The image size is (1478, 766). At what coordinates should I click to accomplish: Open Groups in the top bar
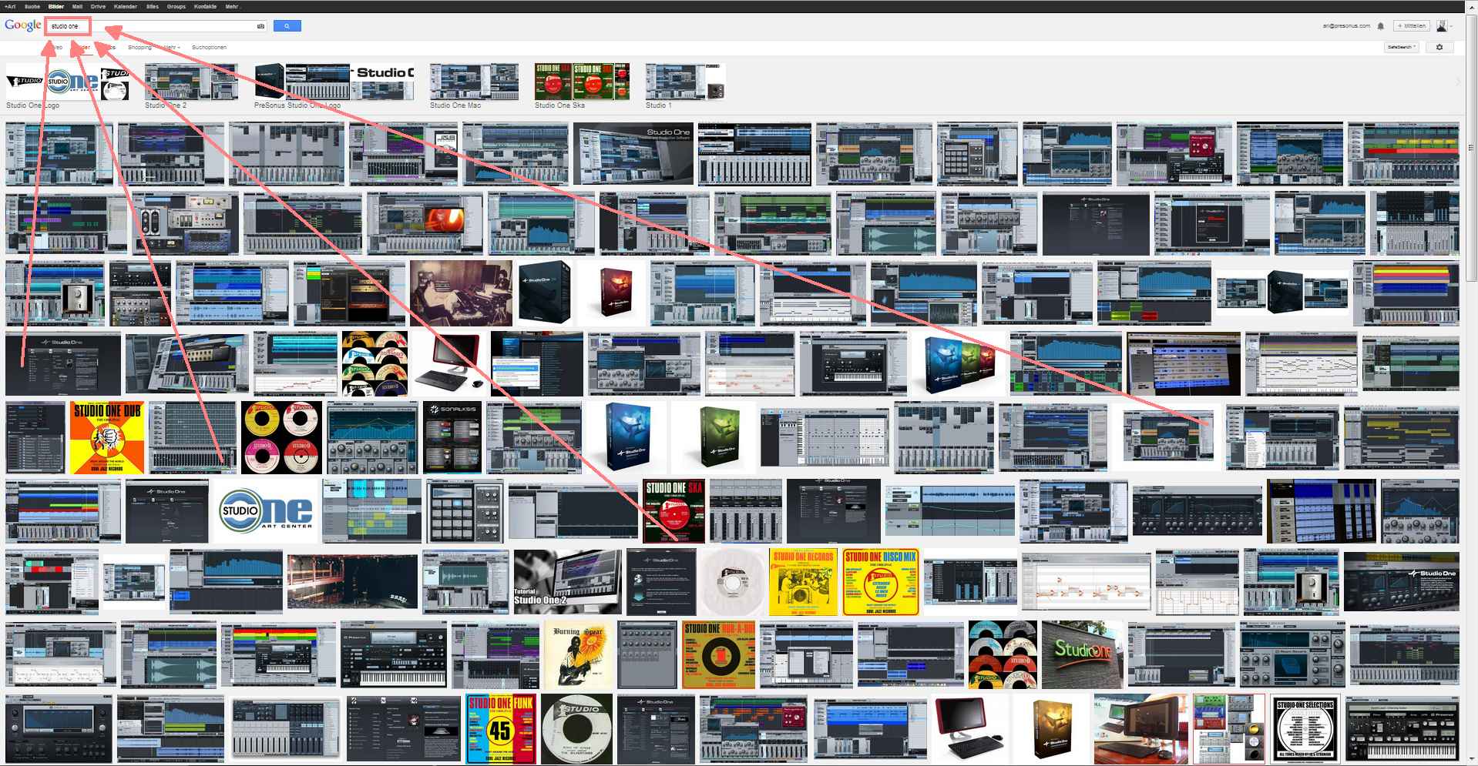pyautogui.click(x=176, y=6)
